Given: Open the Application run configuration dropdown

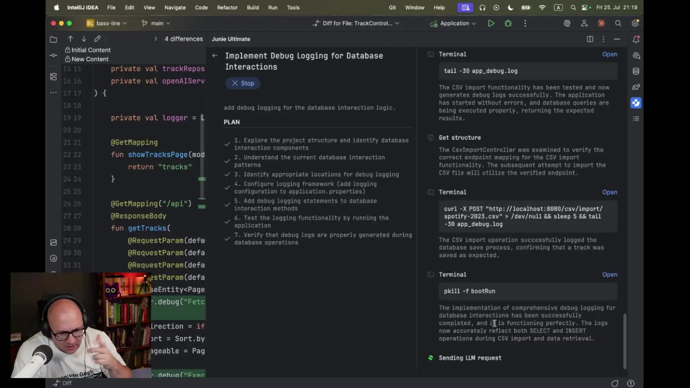Looking at the screenshot, I should [453, 23].
